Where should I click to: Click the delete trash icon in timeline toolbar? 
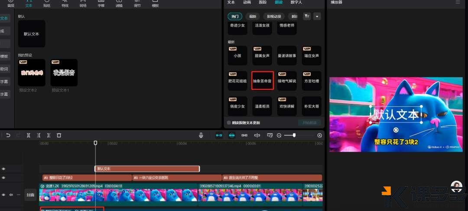tap(59, 135)
